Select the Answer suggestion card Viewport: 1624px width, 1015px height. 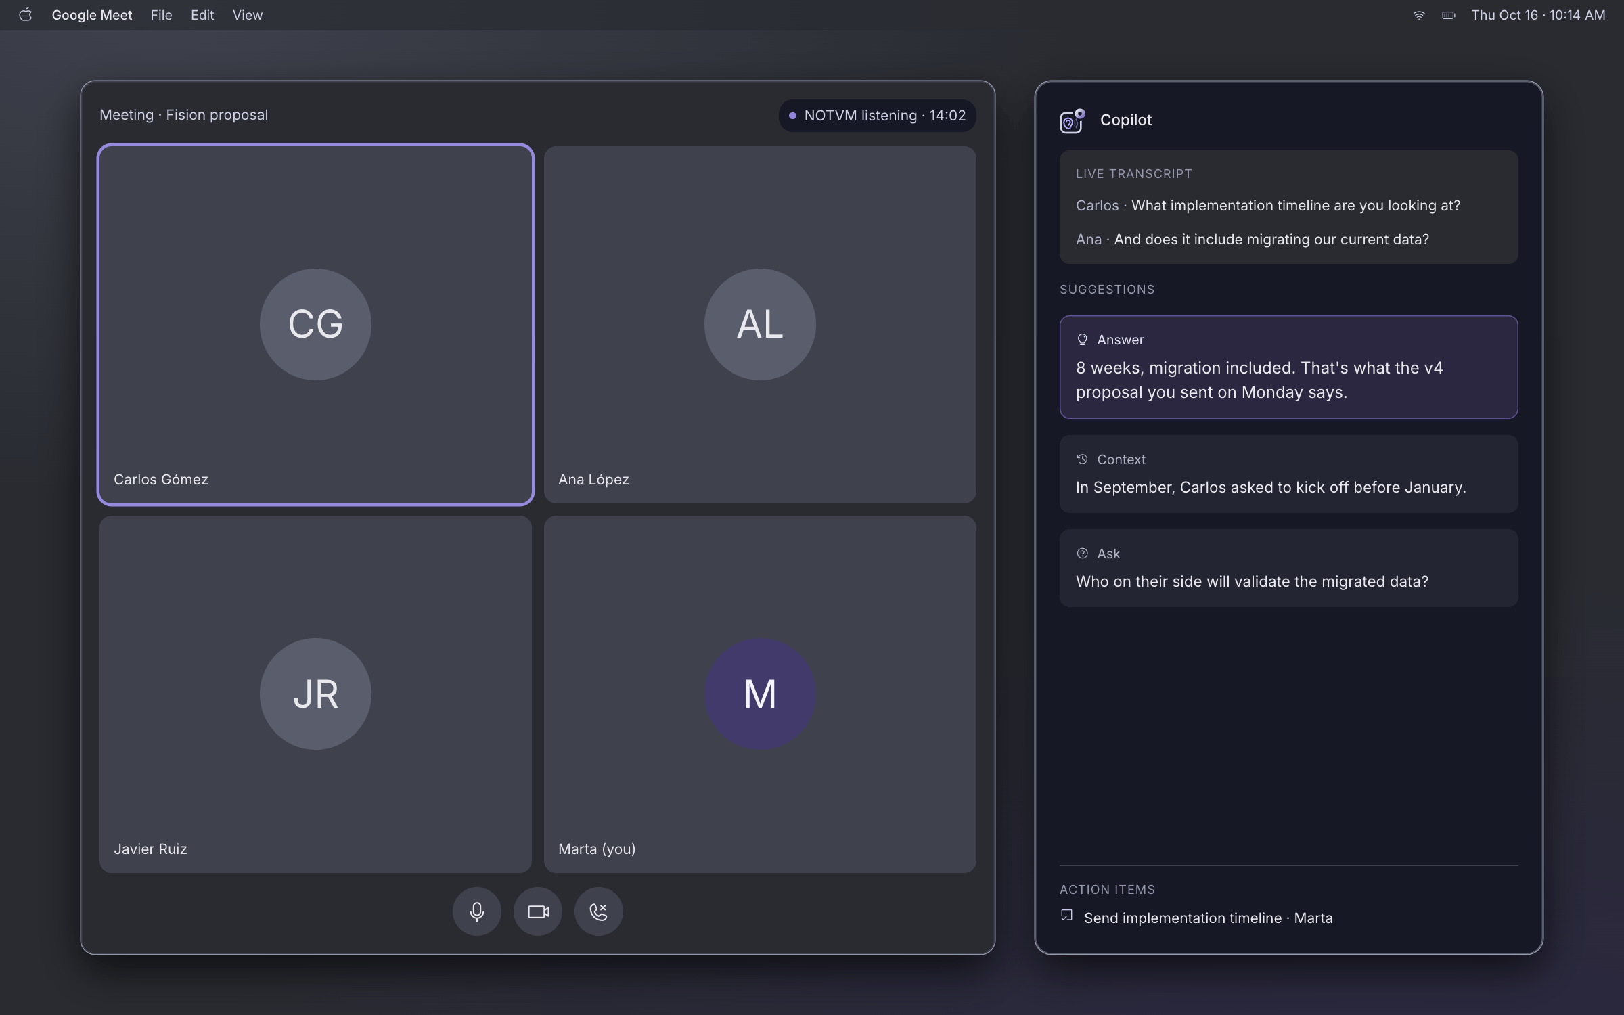tap(1288, 367)
